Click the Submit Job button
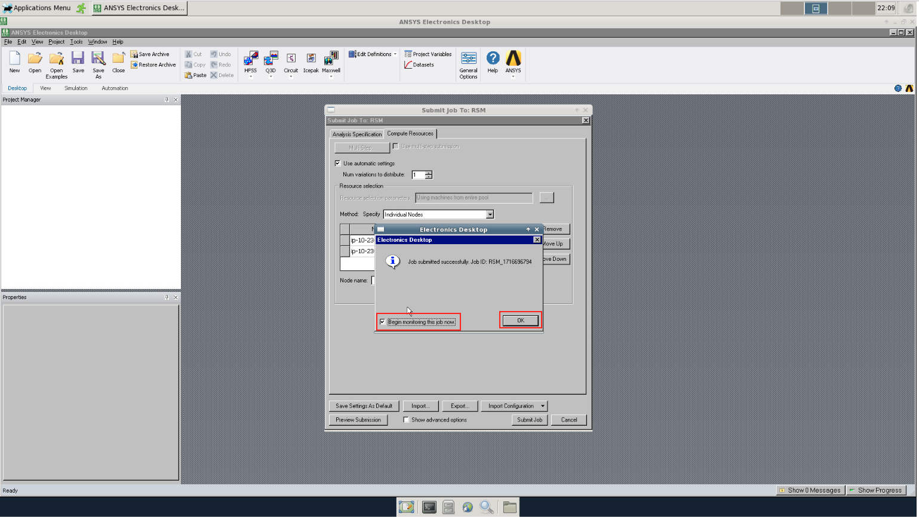The image size is (919, 517). 530,420
